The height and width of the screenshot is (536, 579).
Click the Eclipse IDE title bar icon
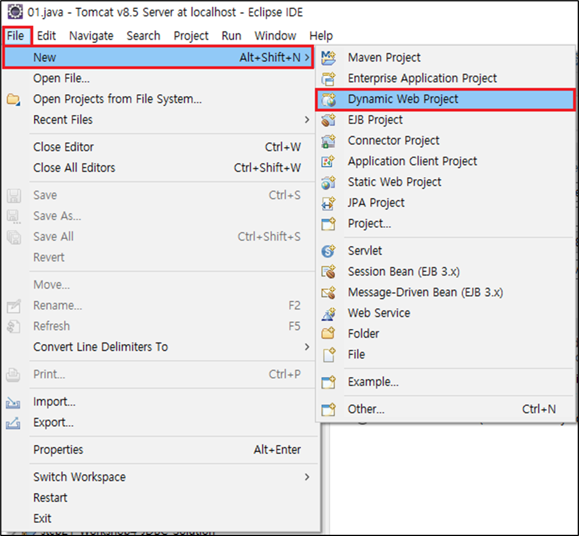[16, 12]
